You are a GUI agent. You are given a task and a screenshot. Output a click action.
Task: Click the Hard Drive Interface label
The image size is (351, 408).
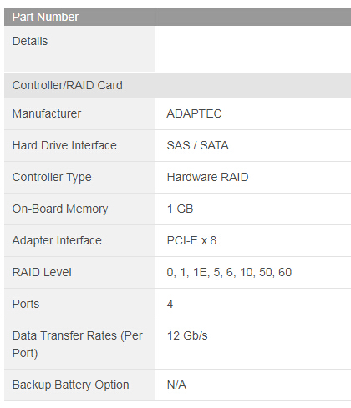coord(64,145)
